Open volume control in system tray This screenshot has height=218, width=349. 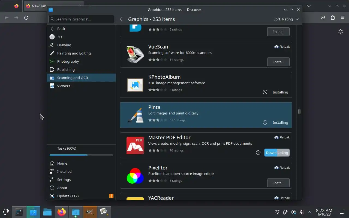pos(302,212)
